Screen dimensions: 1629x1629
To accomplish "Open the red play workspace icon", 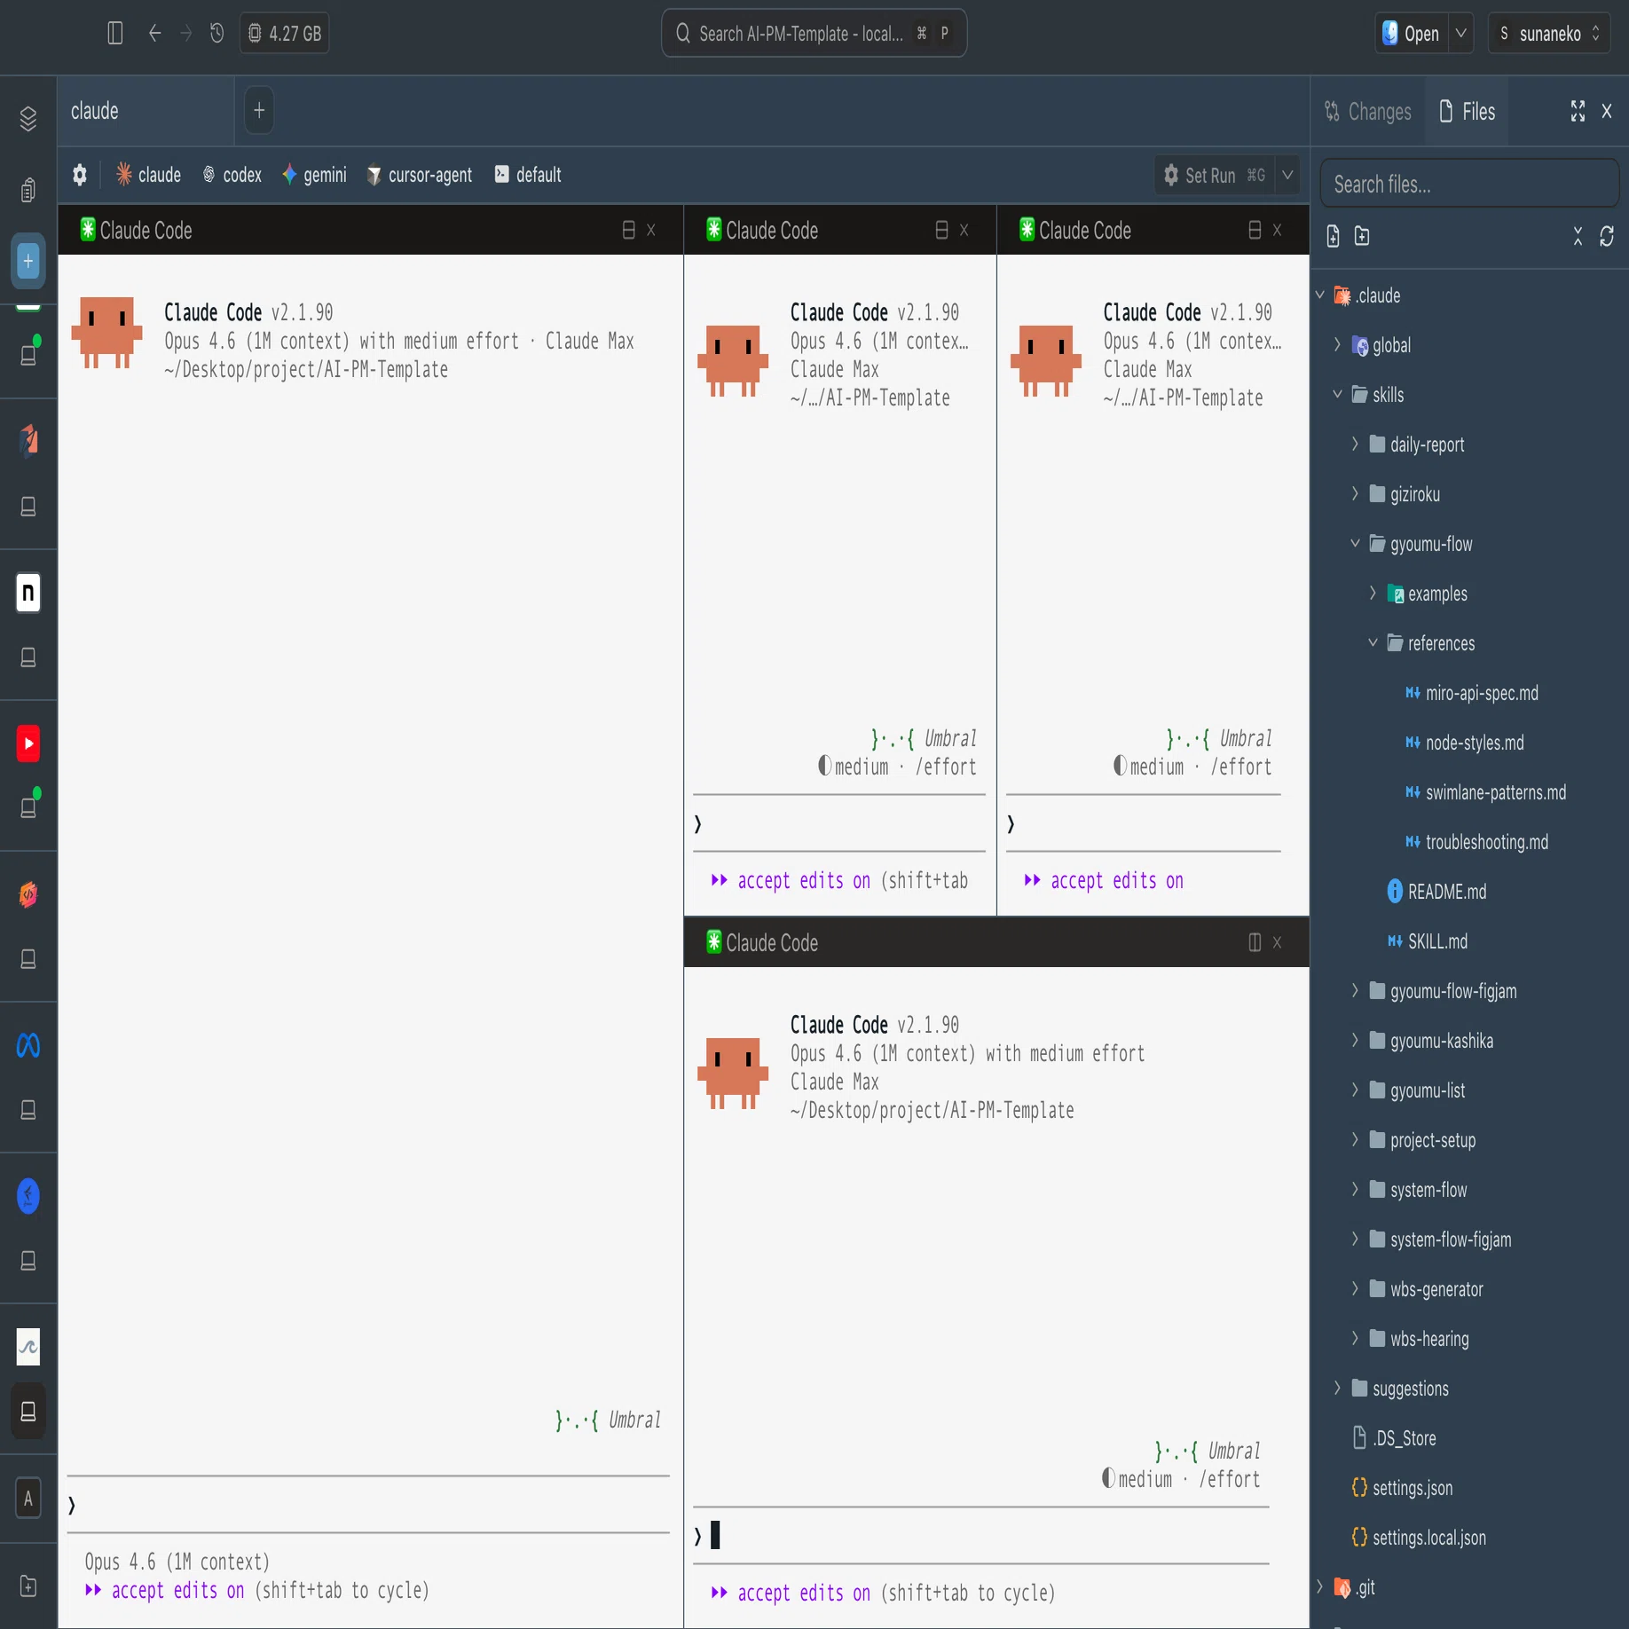I will [x=28, y=743].
